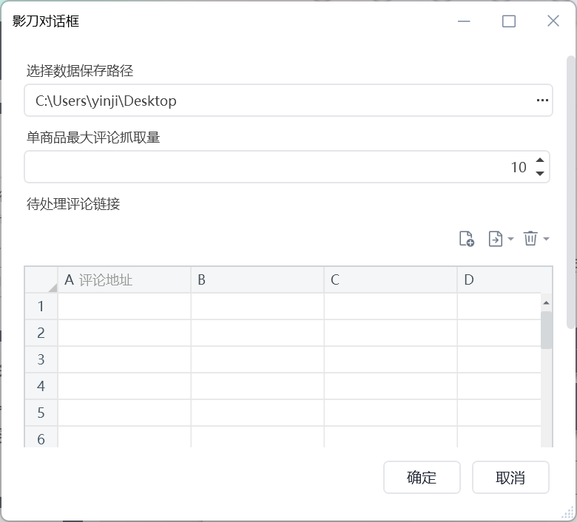Open dropdown arrow next to trash icon
This screenshot has width=577, height=522.
coord(546,239)
